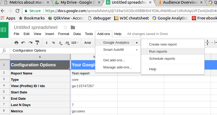This screenshot has width=217, height=115.
Task: Open the Apps shortcut
Action: (8, 18)
